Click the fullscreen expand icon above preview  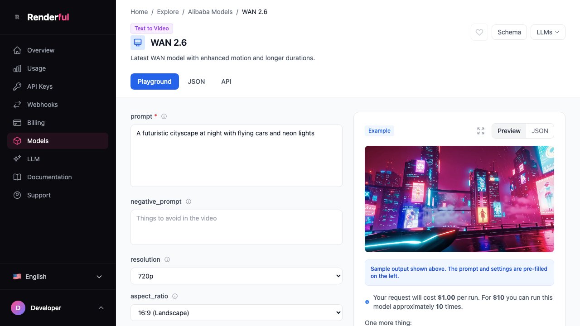[481, 131]
